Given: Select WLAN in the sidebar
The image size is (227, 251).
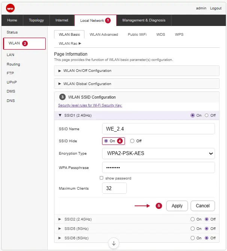Looking at the screenshot, I should [x=24, y=44].
